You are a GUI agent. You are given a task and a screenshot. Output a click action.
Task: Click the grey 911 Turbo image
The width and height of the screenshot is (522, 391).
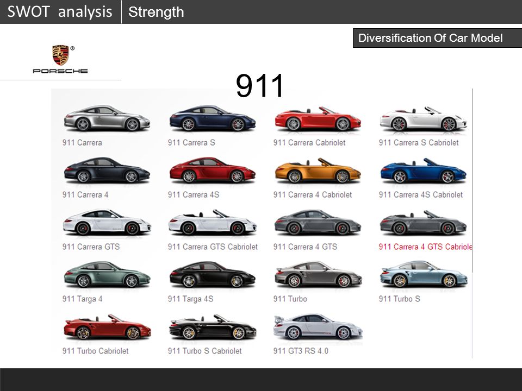318,275
